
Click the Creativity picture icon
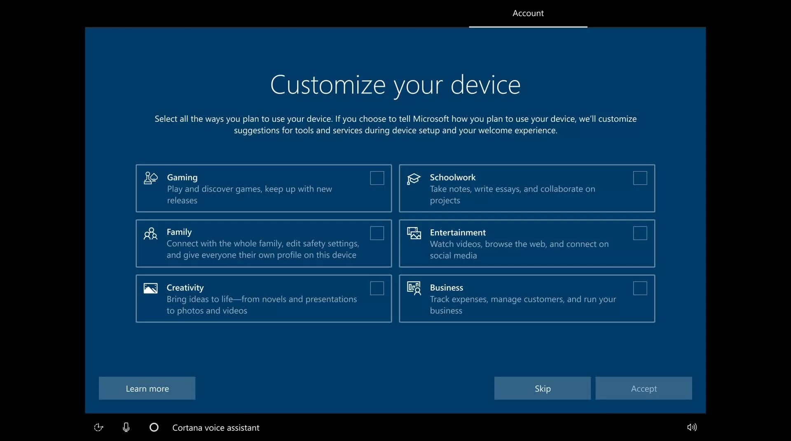[150, 288]
